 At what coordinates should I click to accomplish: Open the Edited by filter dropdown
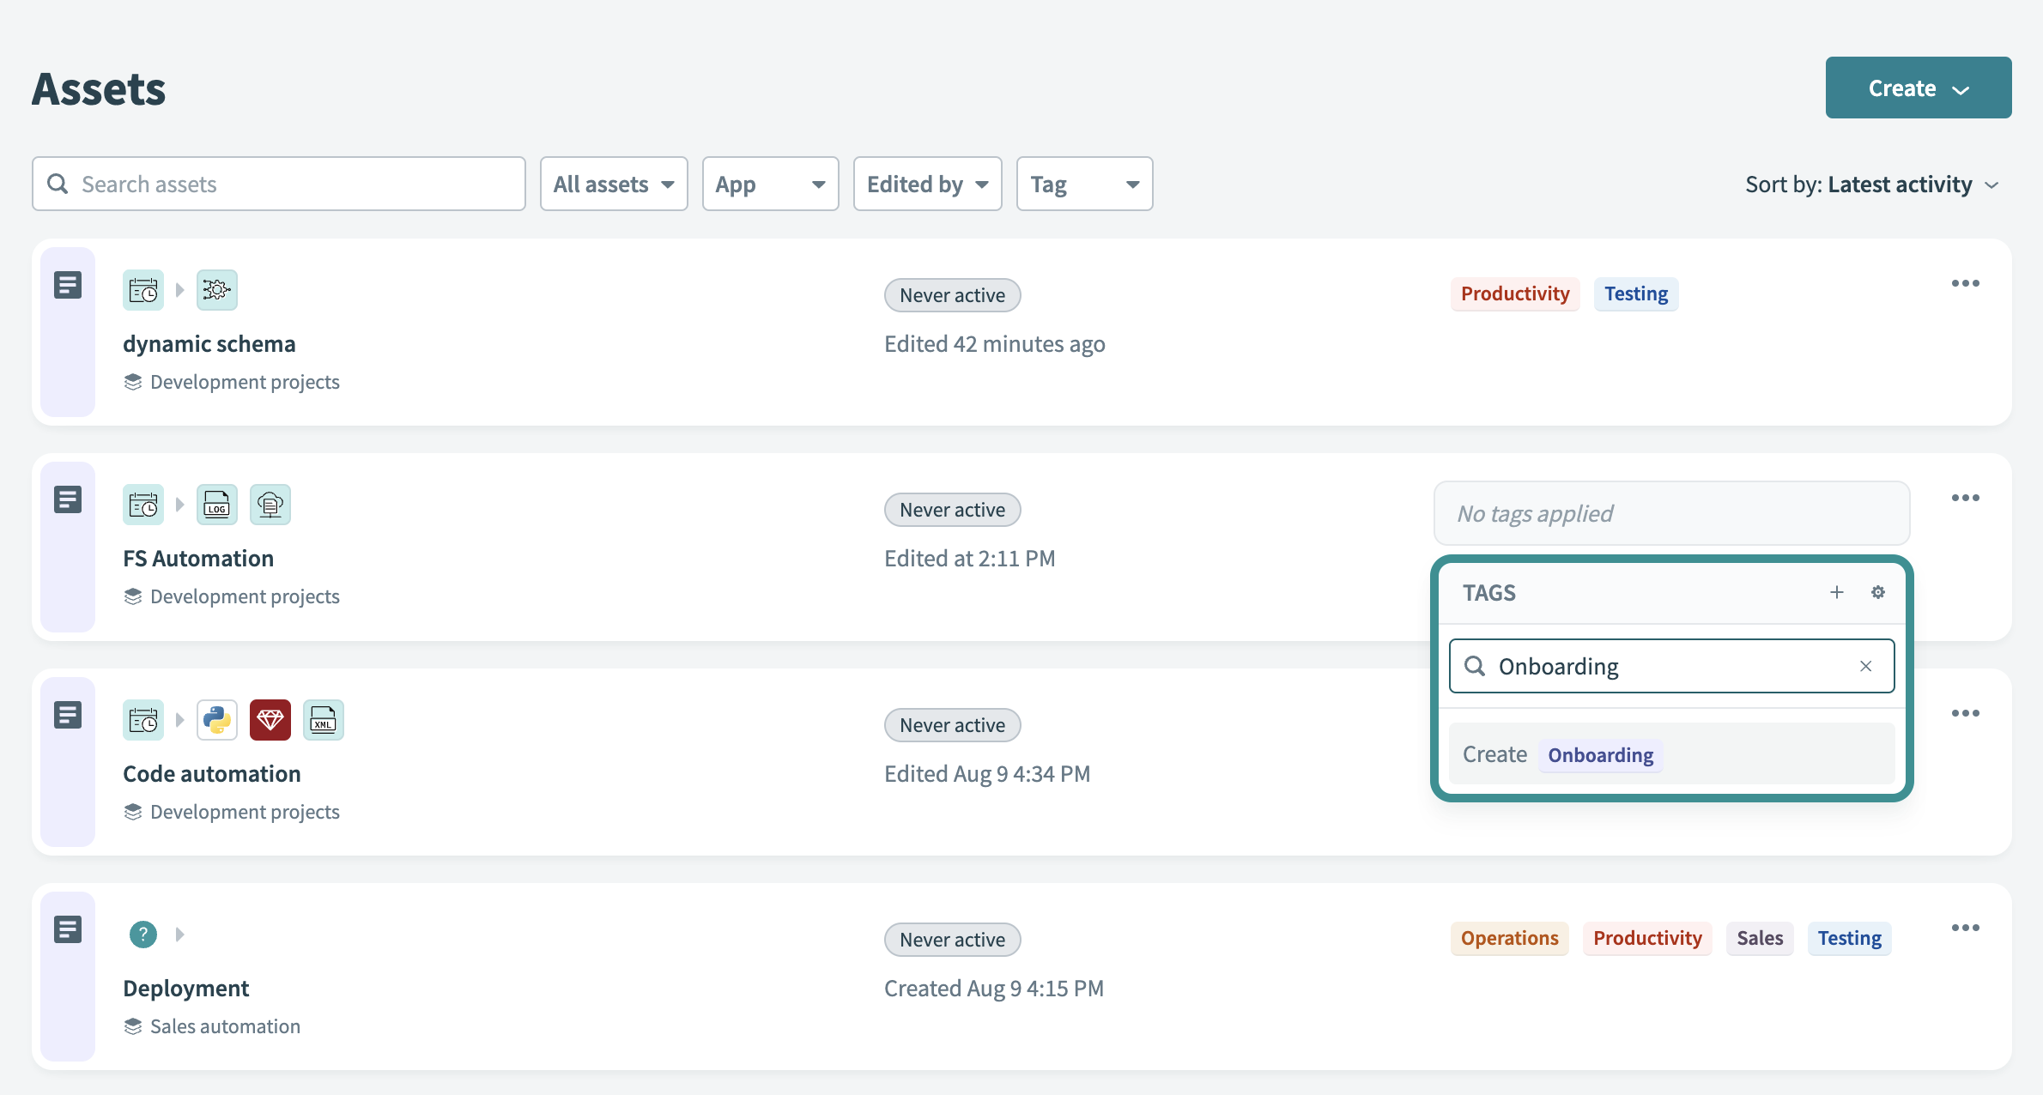tap(927, 184)
